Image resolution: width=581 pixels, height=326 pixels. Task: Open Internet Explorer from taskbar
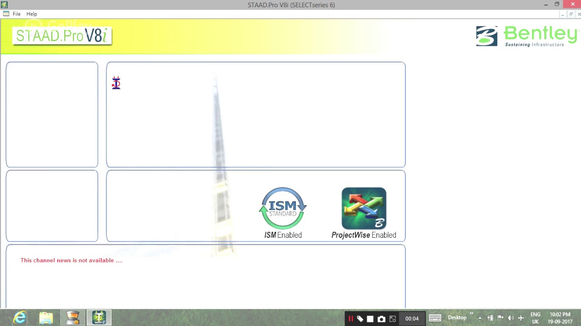pyautogui.click(x=20, y=318)
